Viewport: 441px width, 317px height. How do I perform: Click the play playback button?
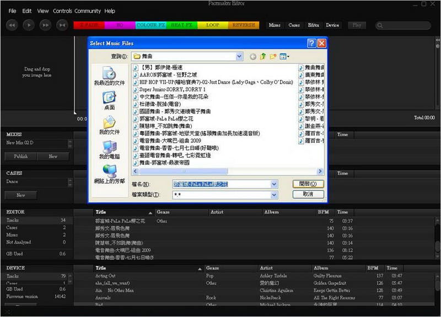coord(29,25)
